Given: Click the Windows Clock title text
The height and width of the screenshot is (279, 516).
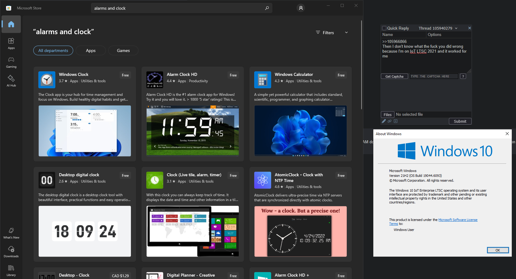Looking at the screenshot, I should (x=73, y=74).
